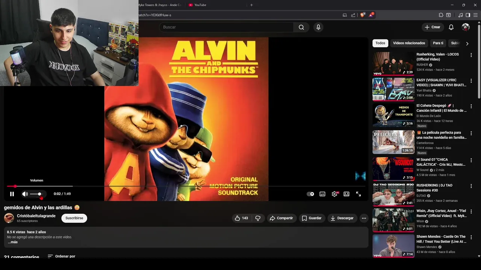The width and height of the screenshot is (481, 270).
Task: Open the W Sound 07 CHICA GALÁCTICA title
Action: tap(441, 162)
